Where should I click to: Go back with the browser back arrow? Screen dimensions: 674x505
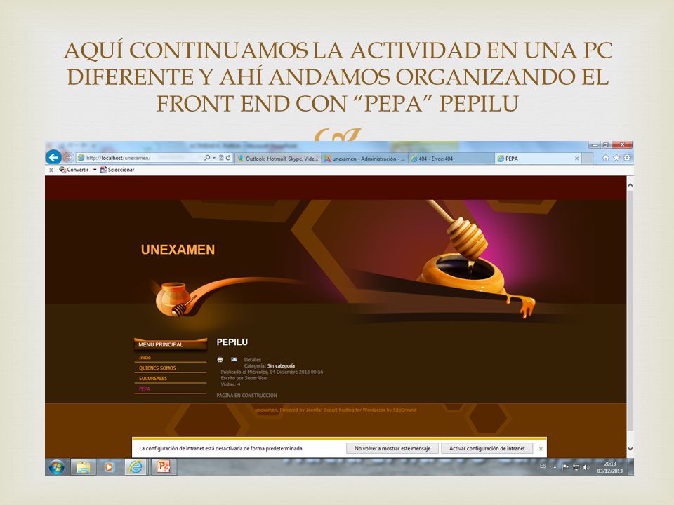53,157
